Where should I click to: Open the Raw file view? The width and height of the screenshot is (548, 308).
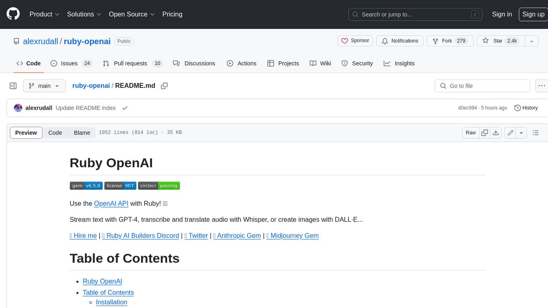pos(471,133)
